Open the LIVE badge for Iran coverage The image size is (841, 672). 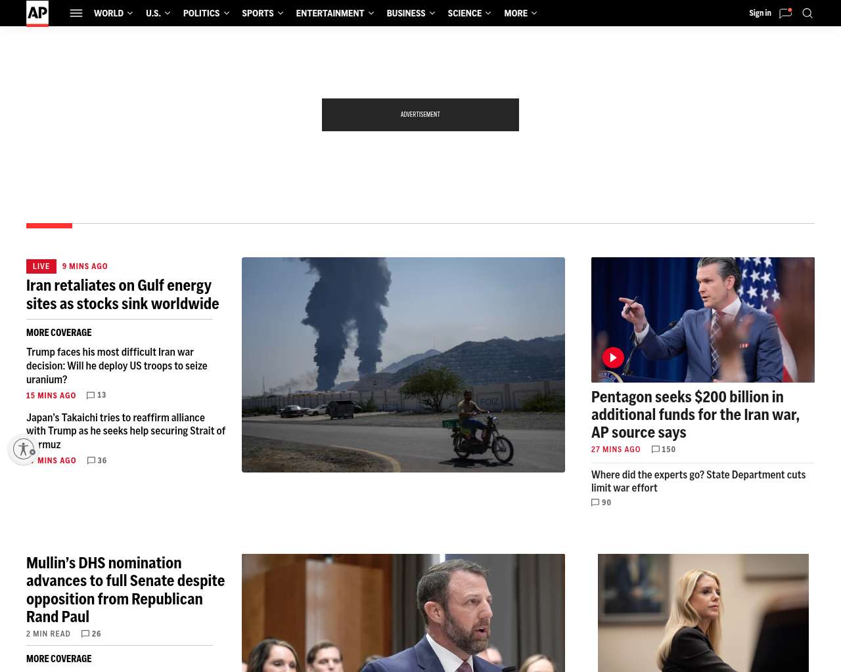(41, 266)
